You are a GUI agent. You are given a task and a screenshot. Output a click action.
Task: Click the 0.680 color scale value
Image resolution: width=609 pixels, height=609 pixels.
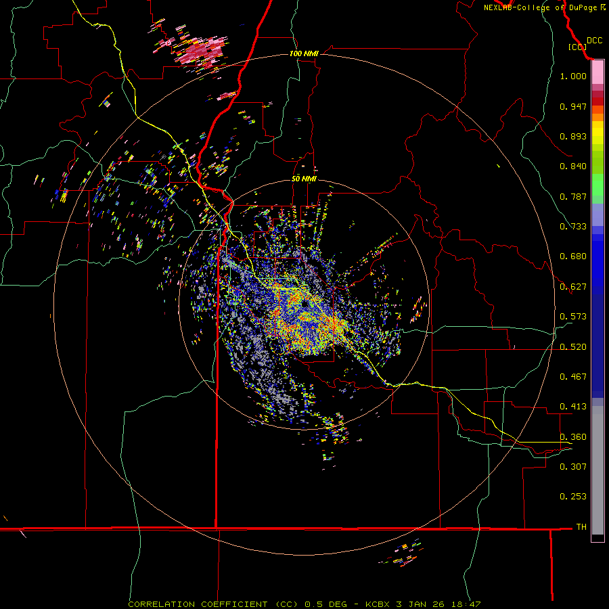tap(573, 256)
